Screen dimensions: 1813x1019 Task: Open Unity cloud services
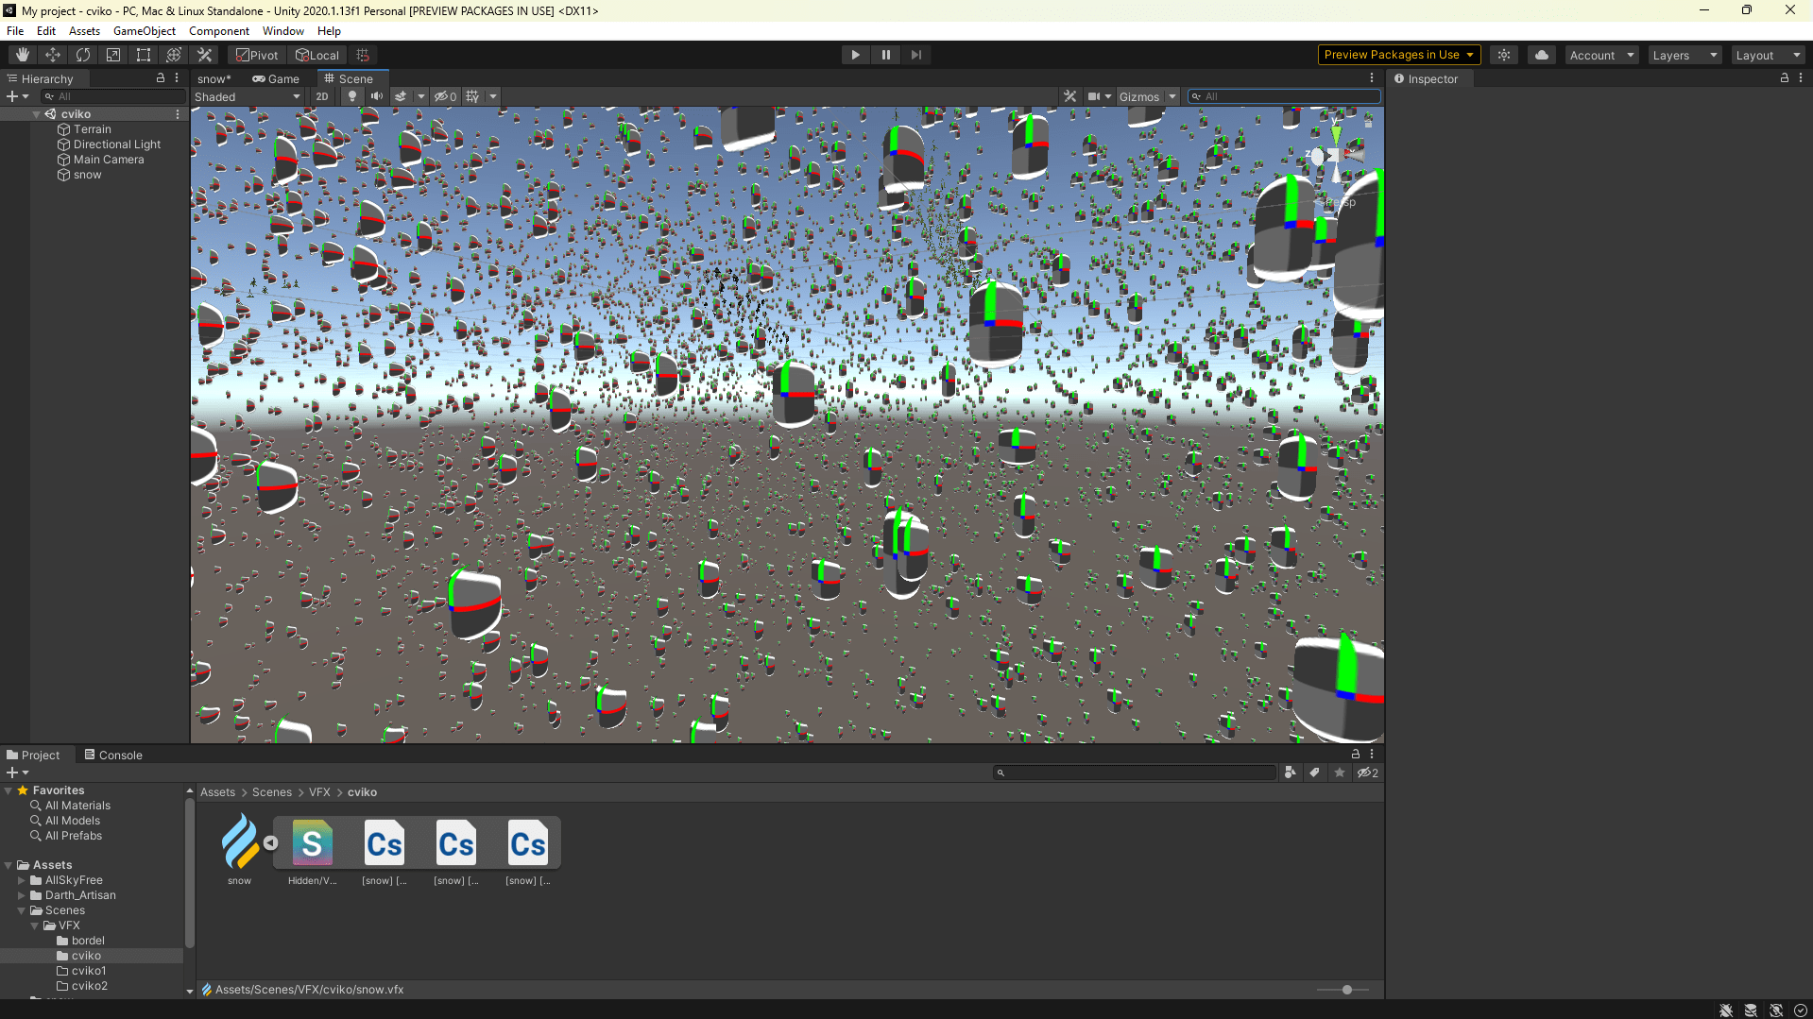pos(1542,55)
